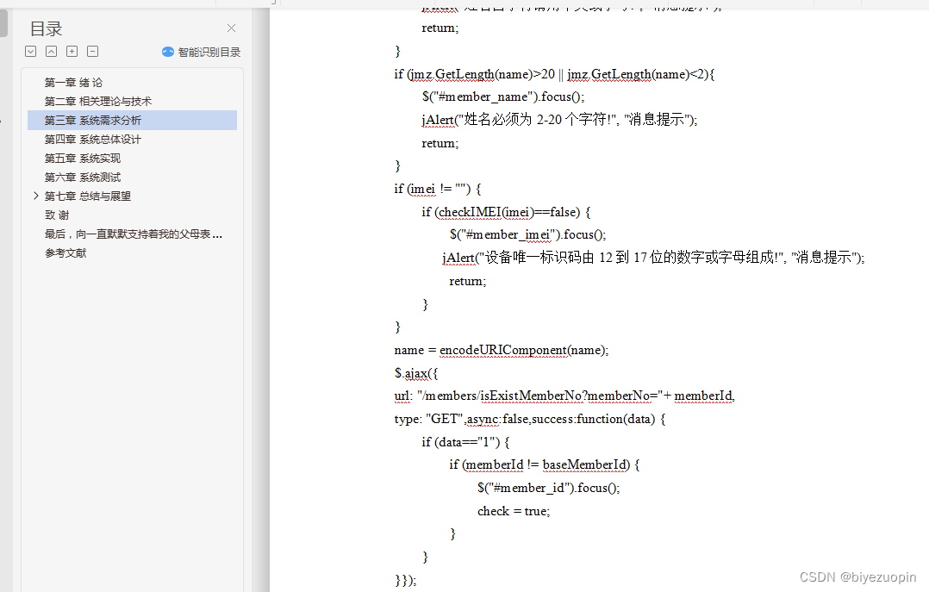Click the line starting with url: "/members/isExistMemberNo
Viewport: 929px width, 592px height.
(564, 396)
